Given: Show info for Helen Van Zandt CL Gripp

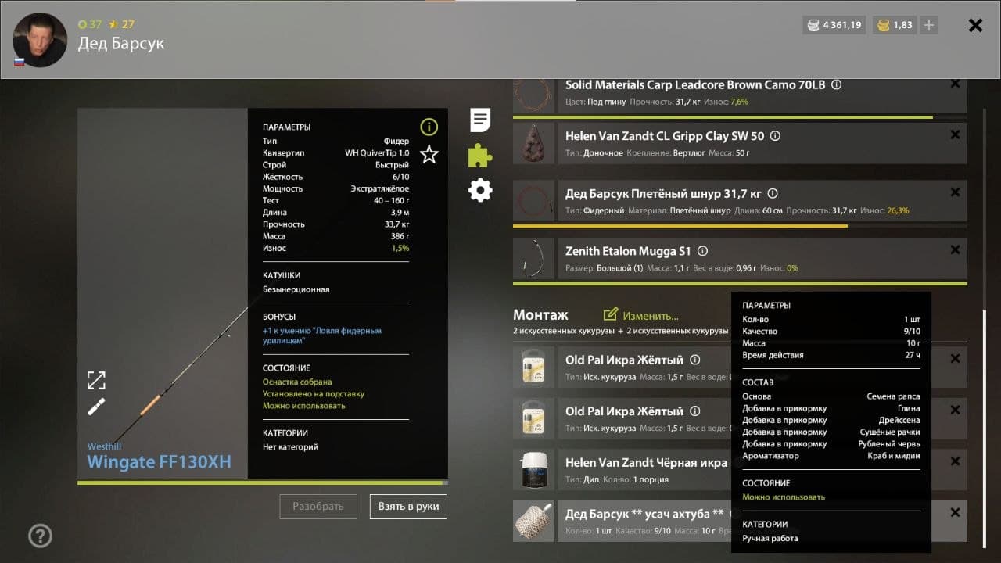Looking at the screenshot, I should (x=775, y=136).
